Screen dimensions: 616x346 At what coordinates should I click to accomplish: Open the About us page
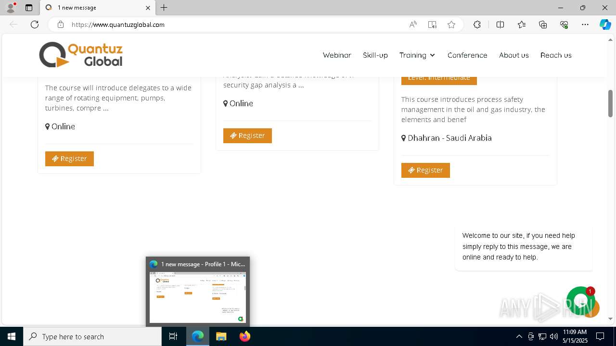[x=514, y=55]
